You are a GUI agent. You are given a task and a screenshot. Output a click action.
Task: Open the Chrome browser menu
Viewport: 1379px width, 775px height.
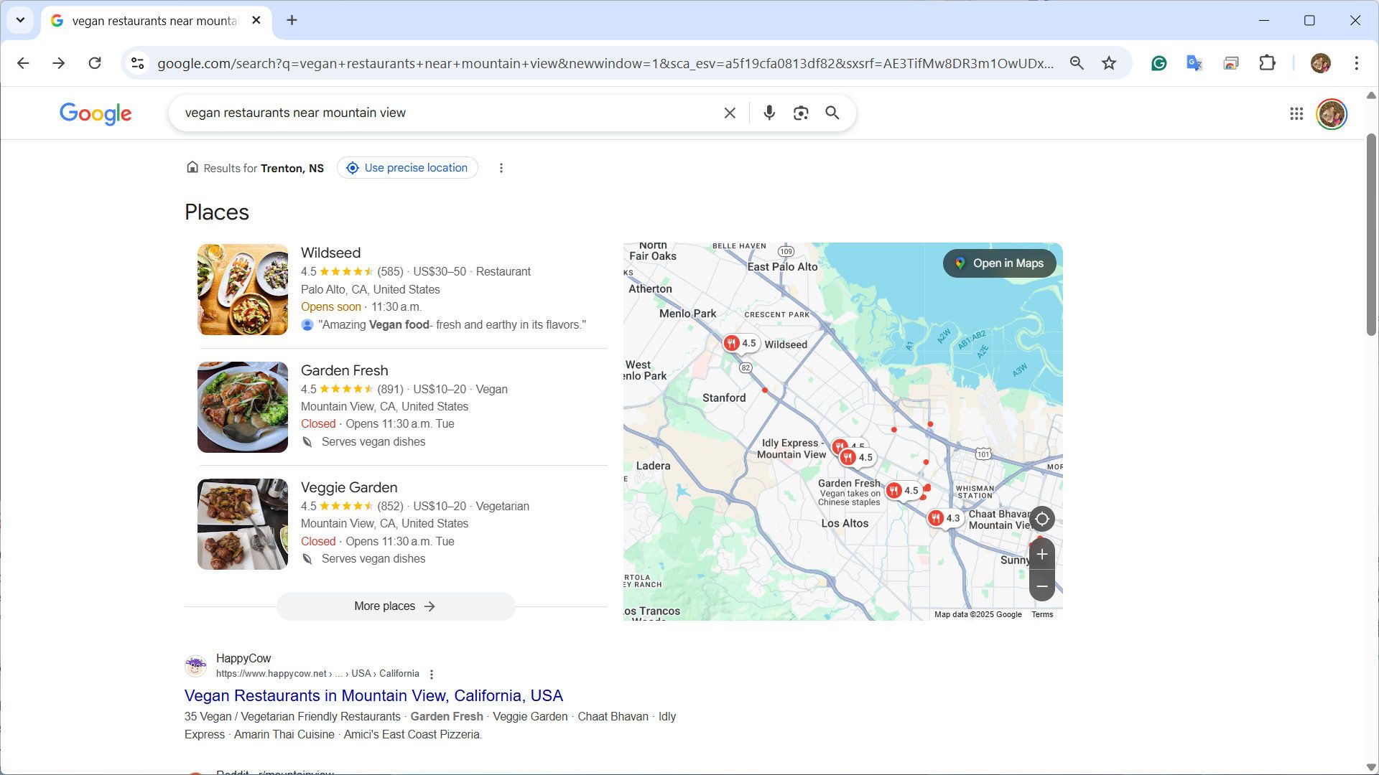pos(1357,63)
